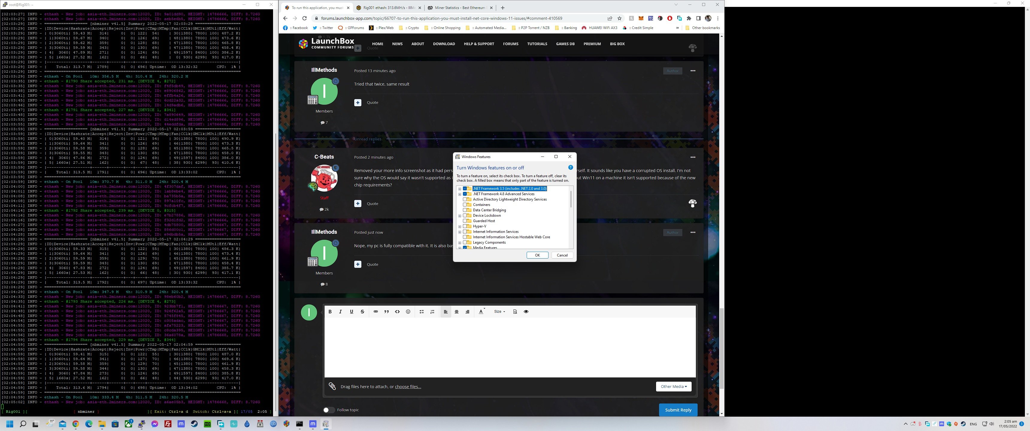This screenshot has height=431, width=1030.
Task: Open the help icon in Windows Features
Action: tap(571, 168)
